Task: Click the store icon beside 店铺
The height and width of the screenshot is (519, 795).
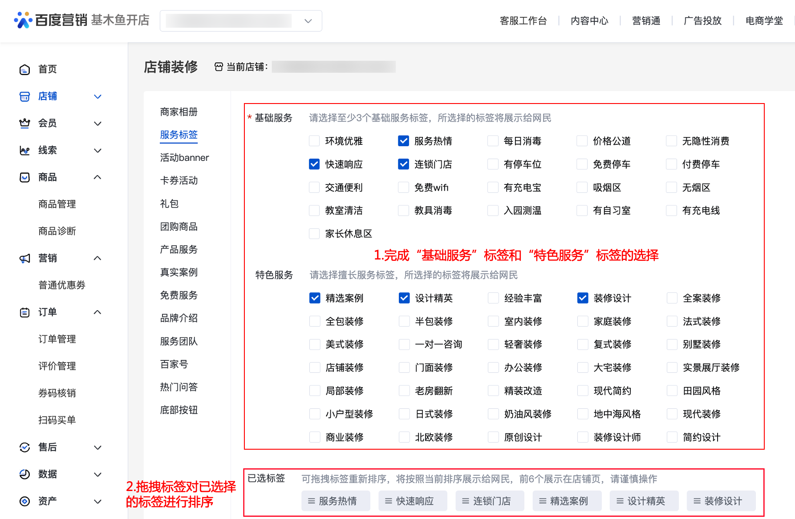Action: coord(25,96)
